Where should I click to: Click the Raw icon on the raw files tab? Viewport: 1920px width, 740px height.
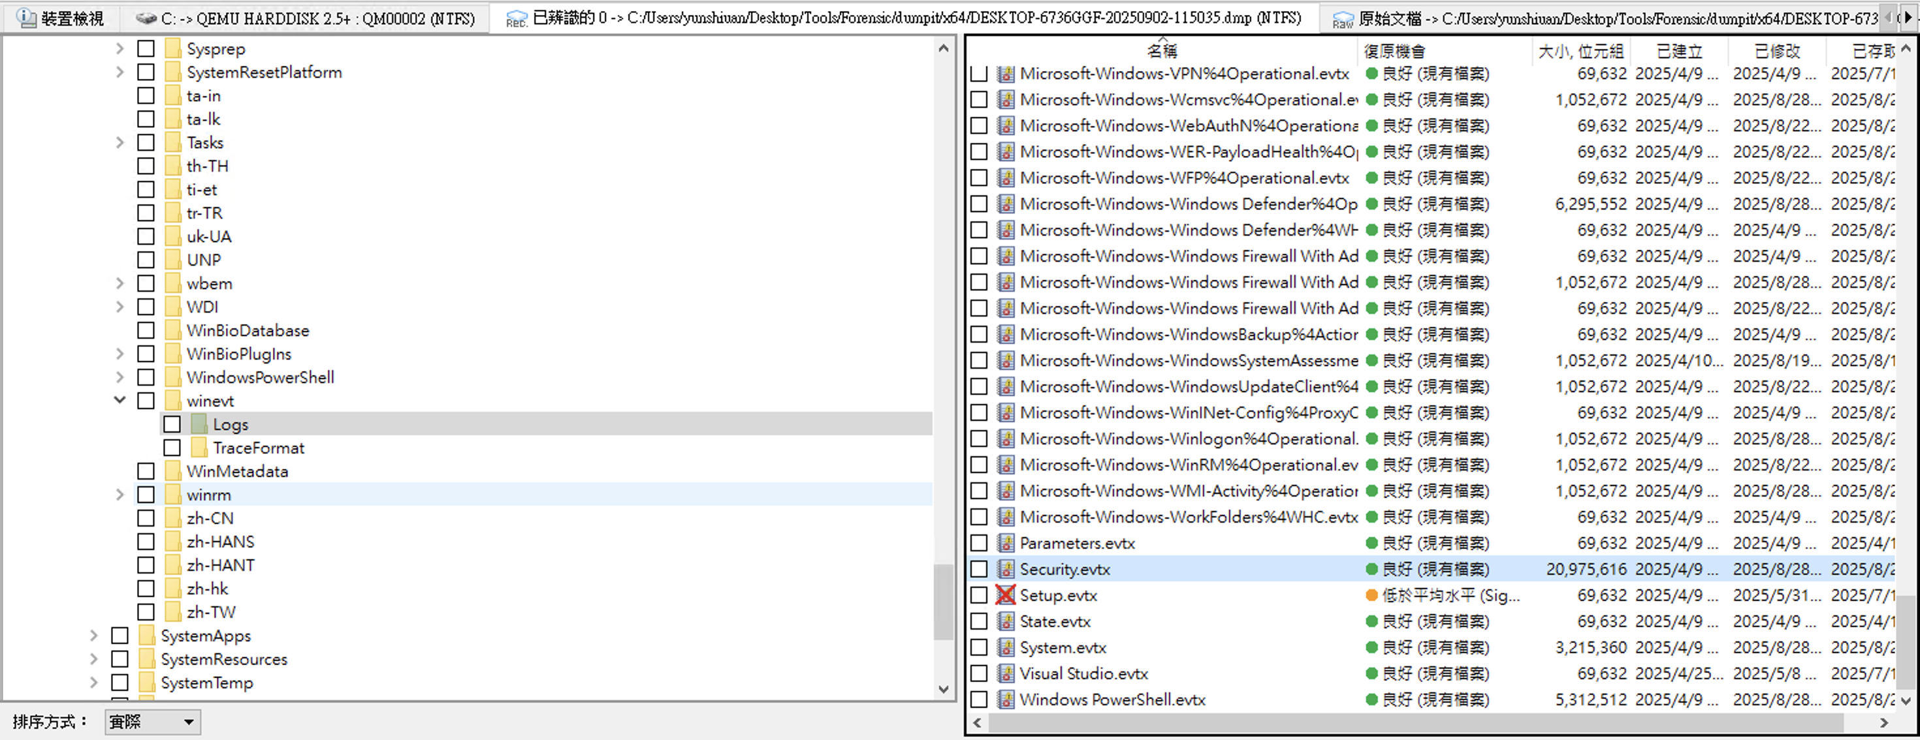(1343, 20)
